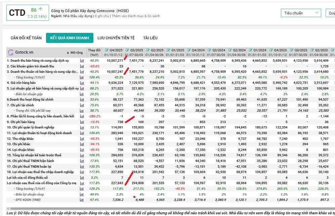Open chart icon for Chi phí bán hàng row
Image resolution: width=335 pixels, height=216 pixels.
[x=82, y=122]
